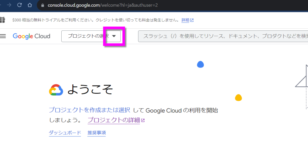Open the hamburger navigation menu
The height and width of the screenshot is (144, 308).
(x=3, y=36)
